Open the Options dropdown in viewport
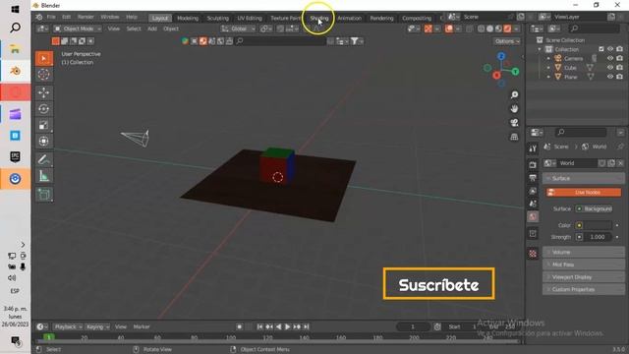629x354 pixels. (x=507, y=41)
